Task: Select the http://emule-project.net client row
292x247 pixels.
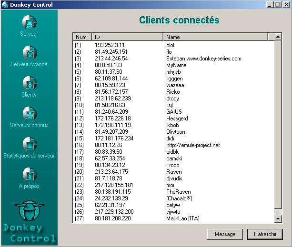Action: [173, 145]
